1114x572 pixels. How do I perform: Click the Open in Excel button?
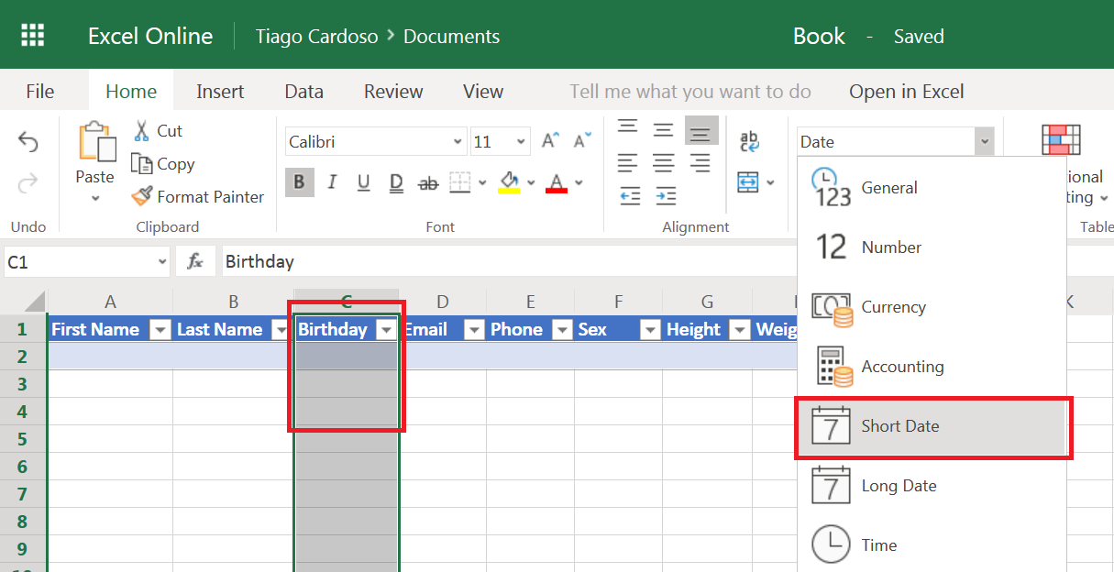[906, 92]
